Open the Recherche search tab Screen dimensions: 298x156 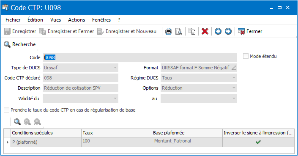point(20,44)
